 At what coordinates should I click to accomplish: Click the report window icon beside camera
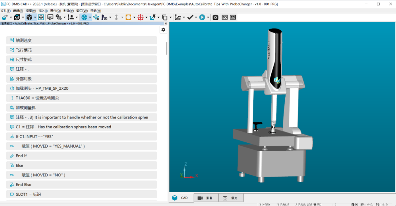pyautogui.click(x=224, y=17)
